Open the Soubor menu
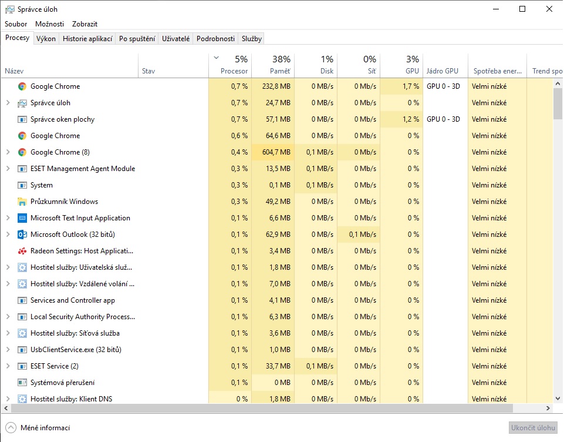564x442 pixels. [16, 24]
